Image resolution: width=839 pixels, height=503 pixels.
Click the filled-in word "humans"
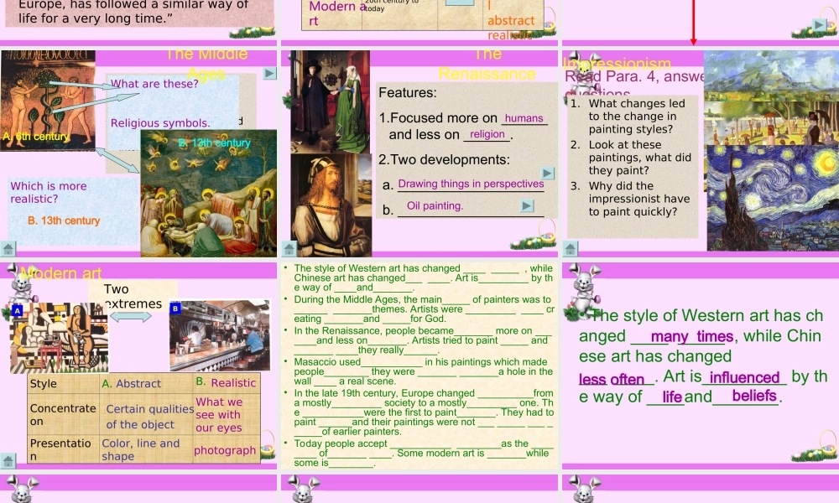pyautogui.click(x=524, y=118)
